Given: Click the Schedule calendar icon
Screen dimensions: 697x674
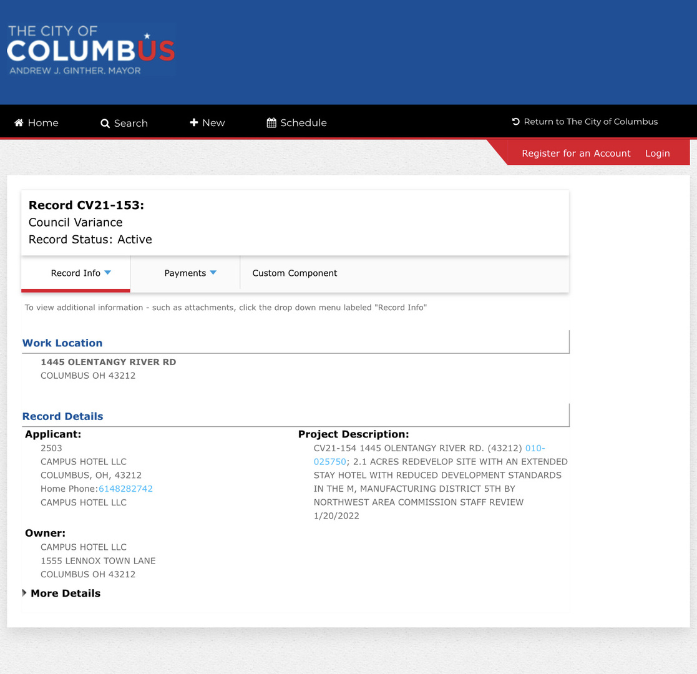Looking at the screenshot, I should click(x=271, y=123).
